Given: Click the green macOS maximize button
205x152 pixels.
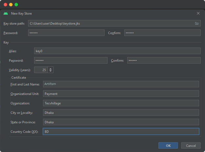Looking at the screenshot, I should pyautogui.click(x=16, y=5).
